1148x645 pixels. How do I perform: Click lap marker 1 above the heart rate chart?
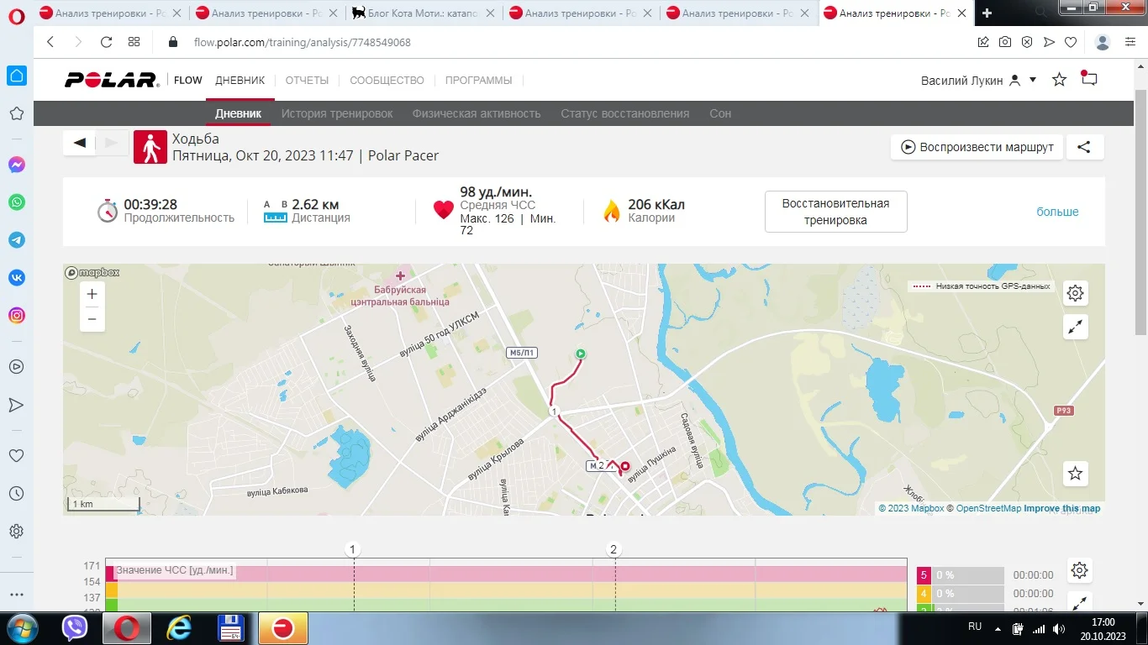353,549
